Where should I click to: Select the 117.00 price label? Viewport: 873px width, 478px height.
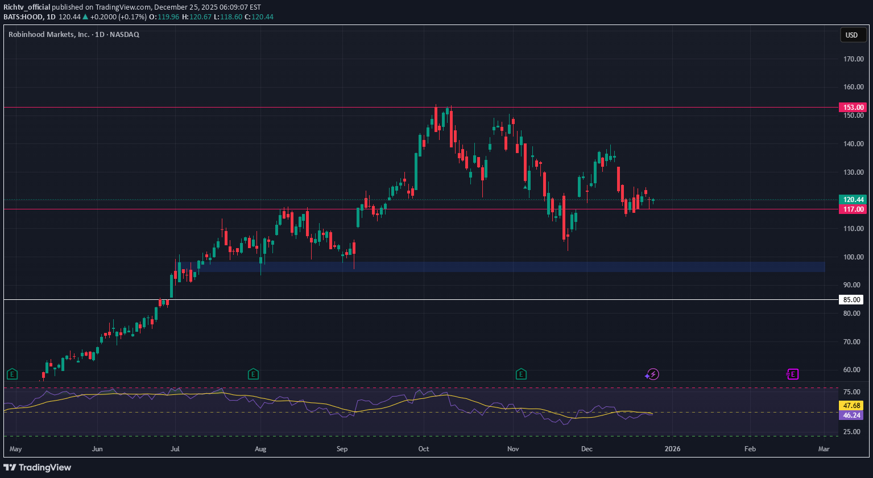click(853, 209)
